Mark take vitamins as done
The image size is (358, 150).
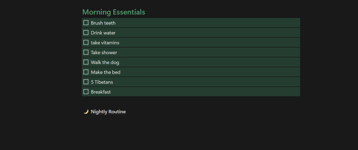(x=86, y=42)
